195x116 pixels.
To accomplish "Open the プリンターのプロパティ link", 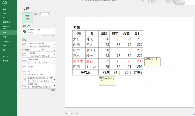I will [49, 36].
